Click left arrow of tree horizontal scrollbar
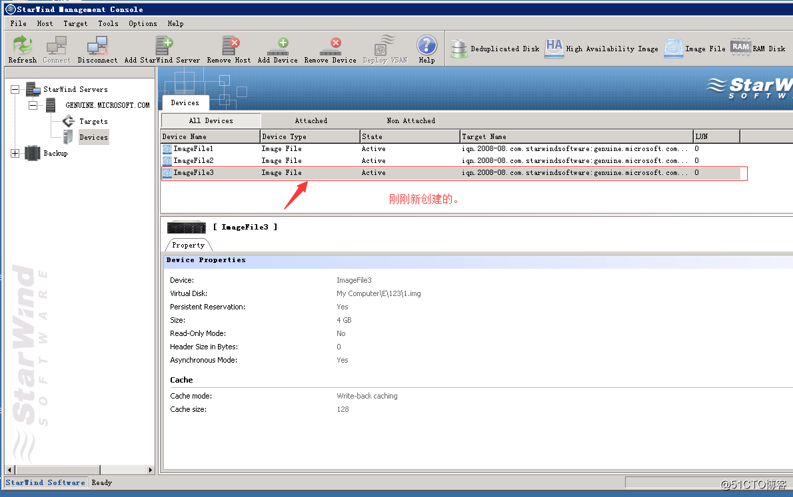Screen dimensions: 793x497 point(9,470)
